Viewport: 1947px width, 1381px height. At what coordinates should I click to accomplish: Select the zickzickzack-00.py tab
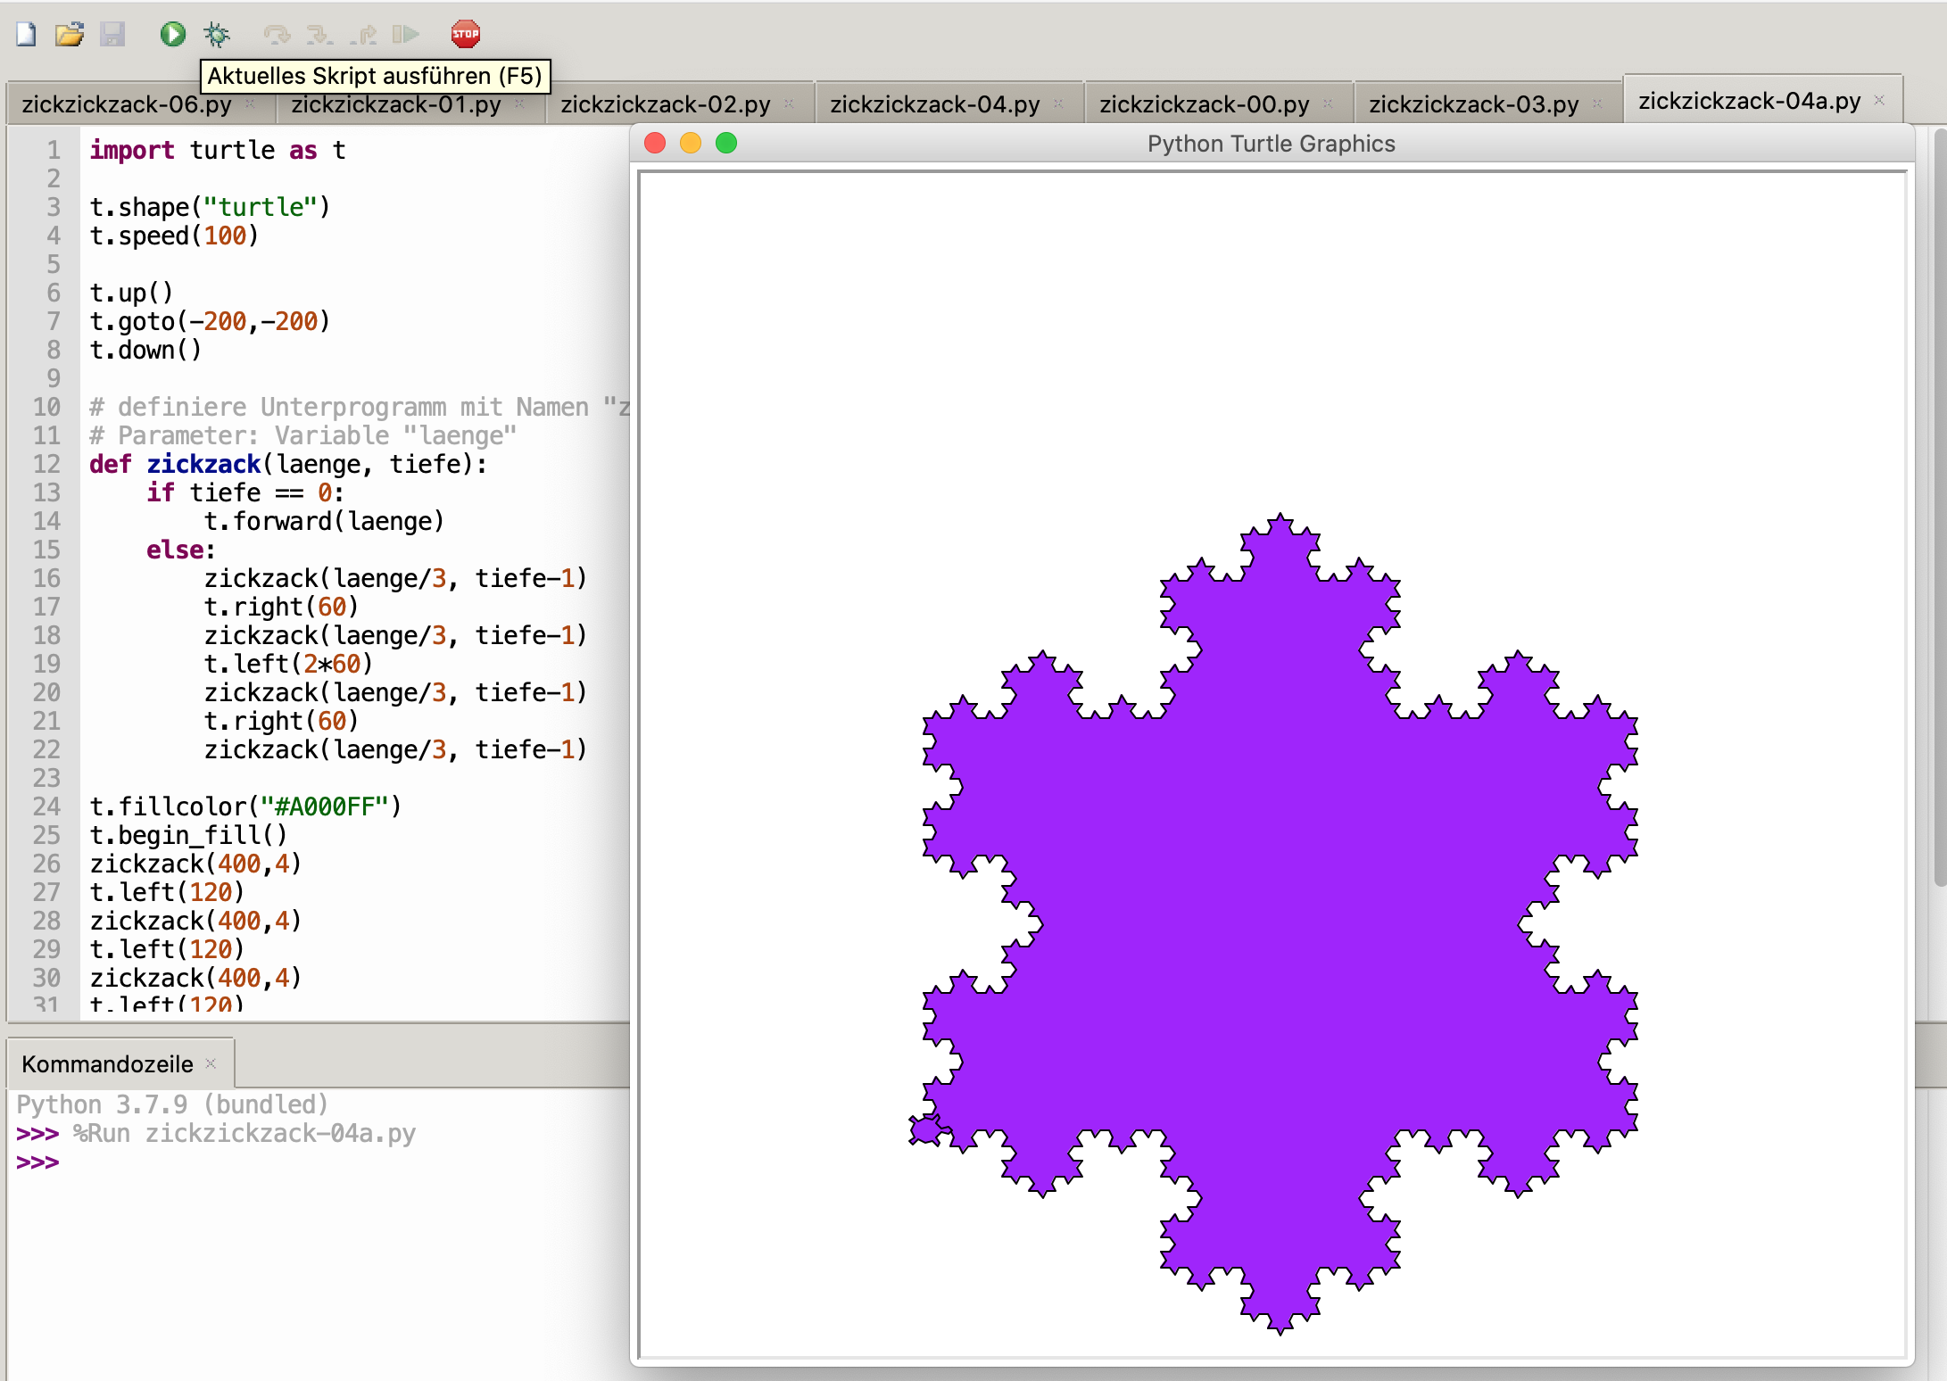[x=1204, y=104]
